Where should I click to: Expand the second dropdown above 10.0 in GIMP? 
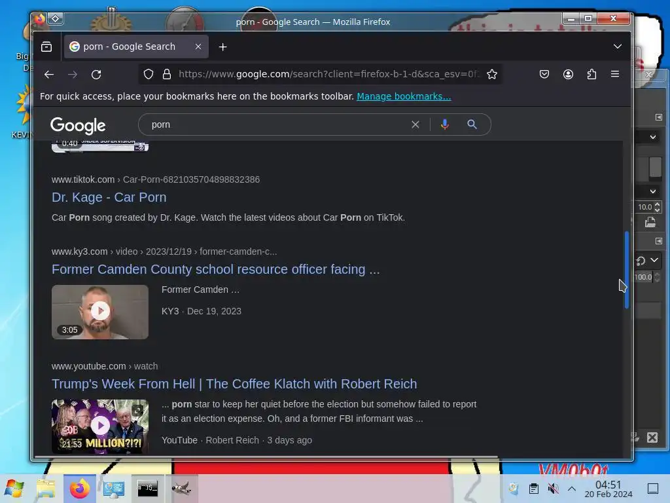click(x=652, y=191)
